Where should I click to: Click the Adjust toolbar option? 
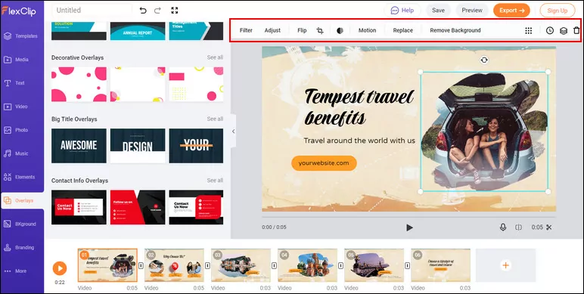click(272, 30)
